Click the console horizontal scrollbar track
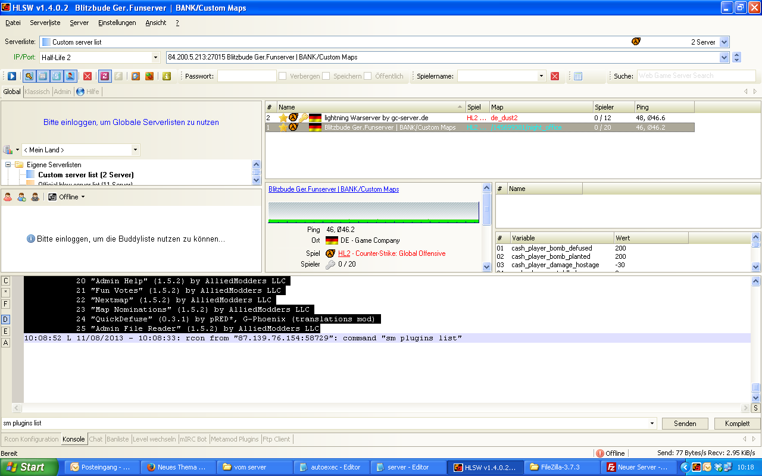 coord(381,408)
